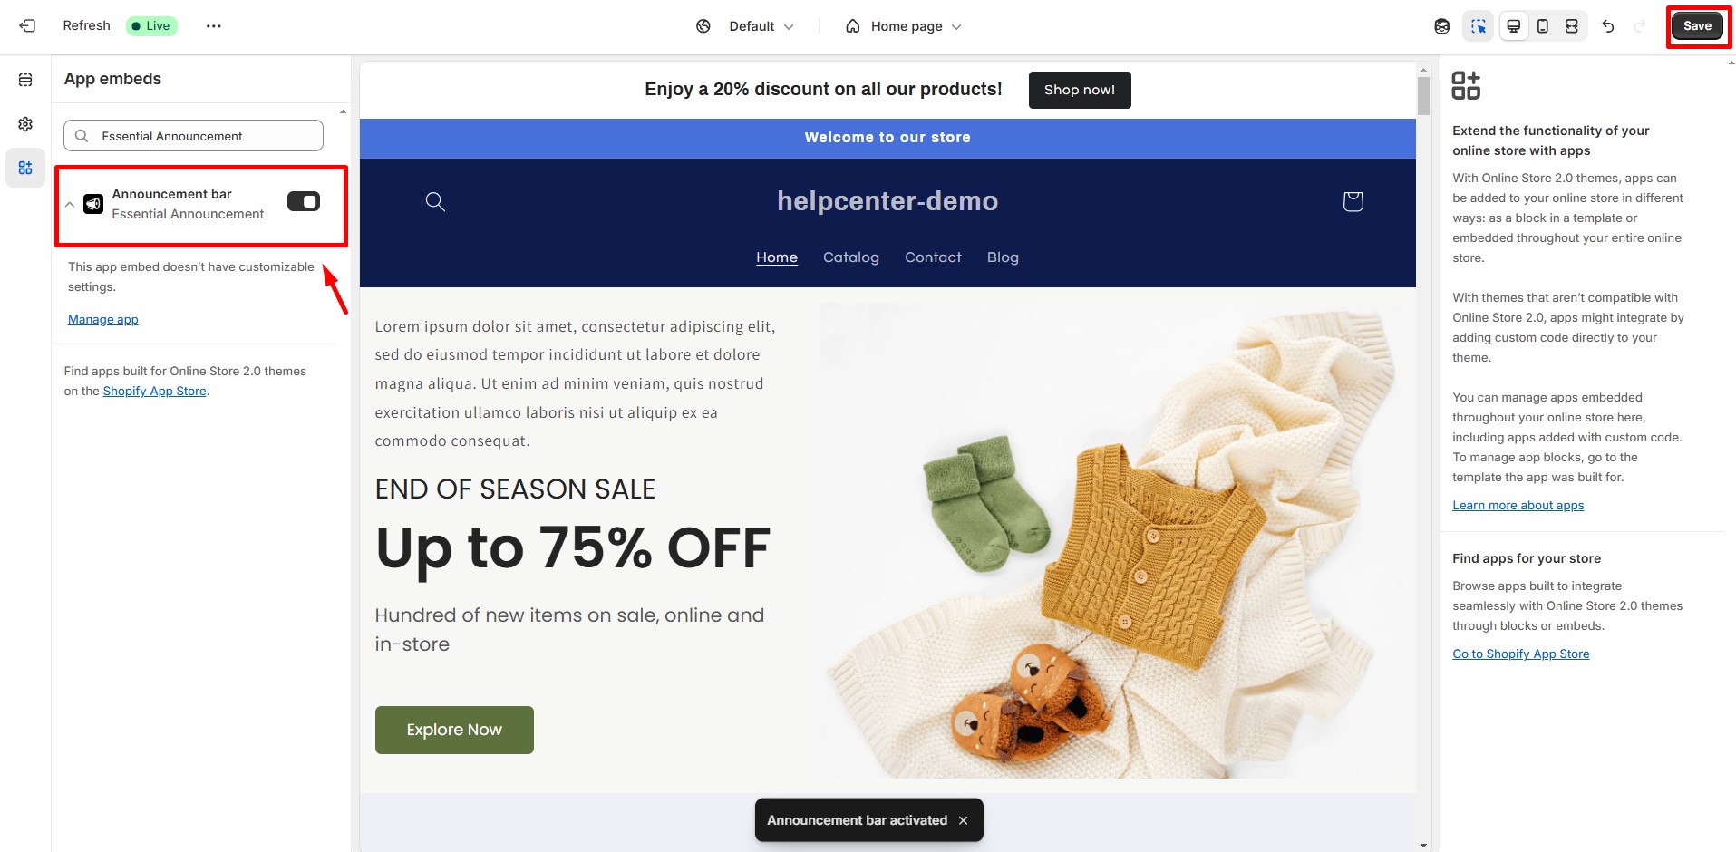This screenshot has width=1736, height=852.
Task: Open the three-dot more actions menu
Action: click(213, 26)
